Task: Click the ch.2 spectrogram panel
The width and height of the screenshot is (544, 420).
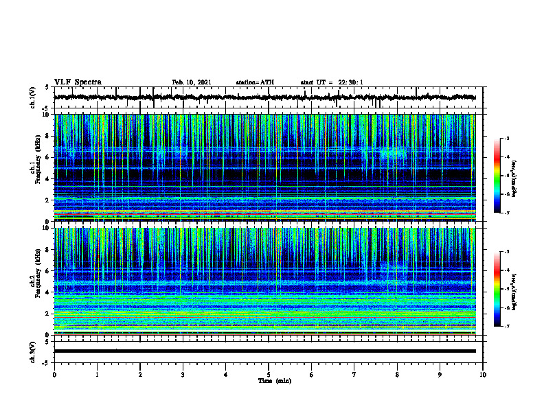Action: (264, 281)
